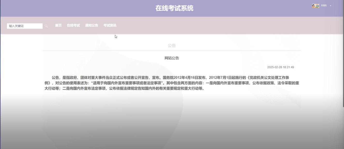Click the announcement body paragraph text
The height and width of the screenshot is (149, 344).
pos(172,83)
